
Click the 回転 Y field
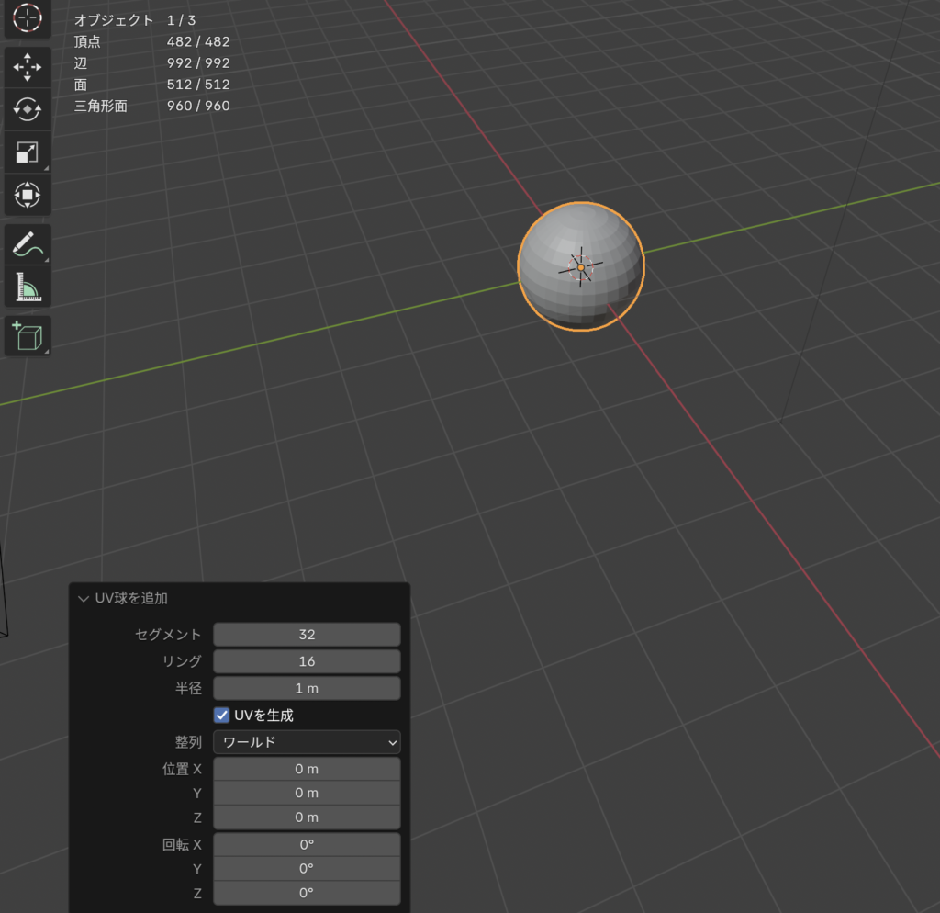[307, 869]
